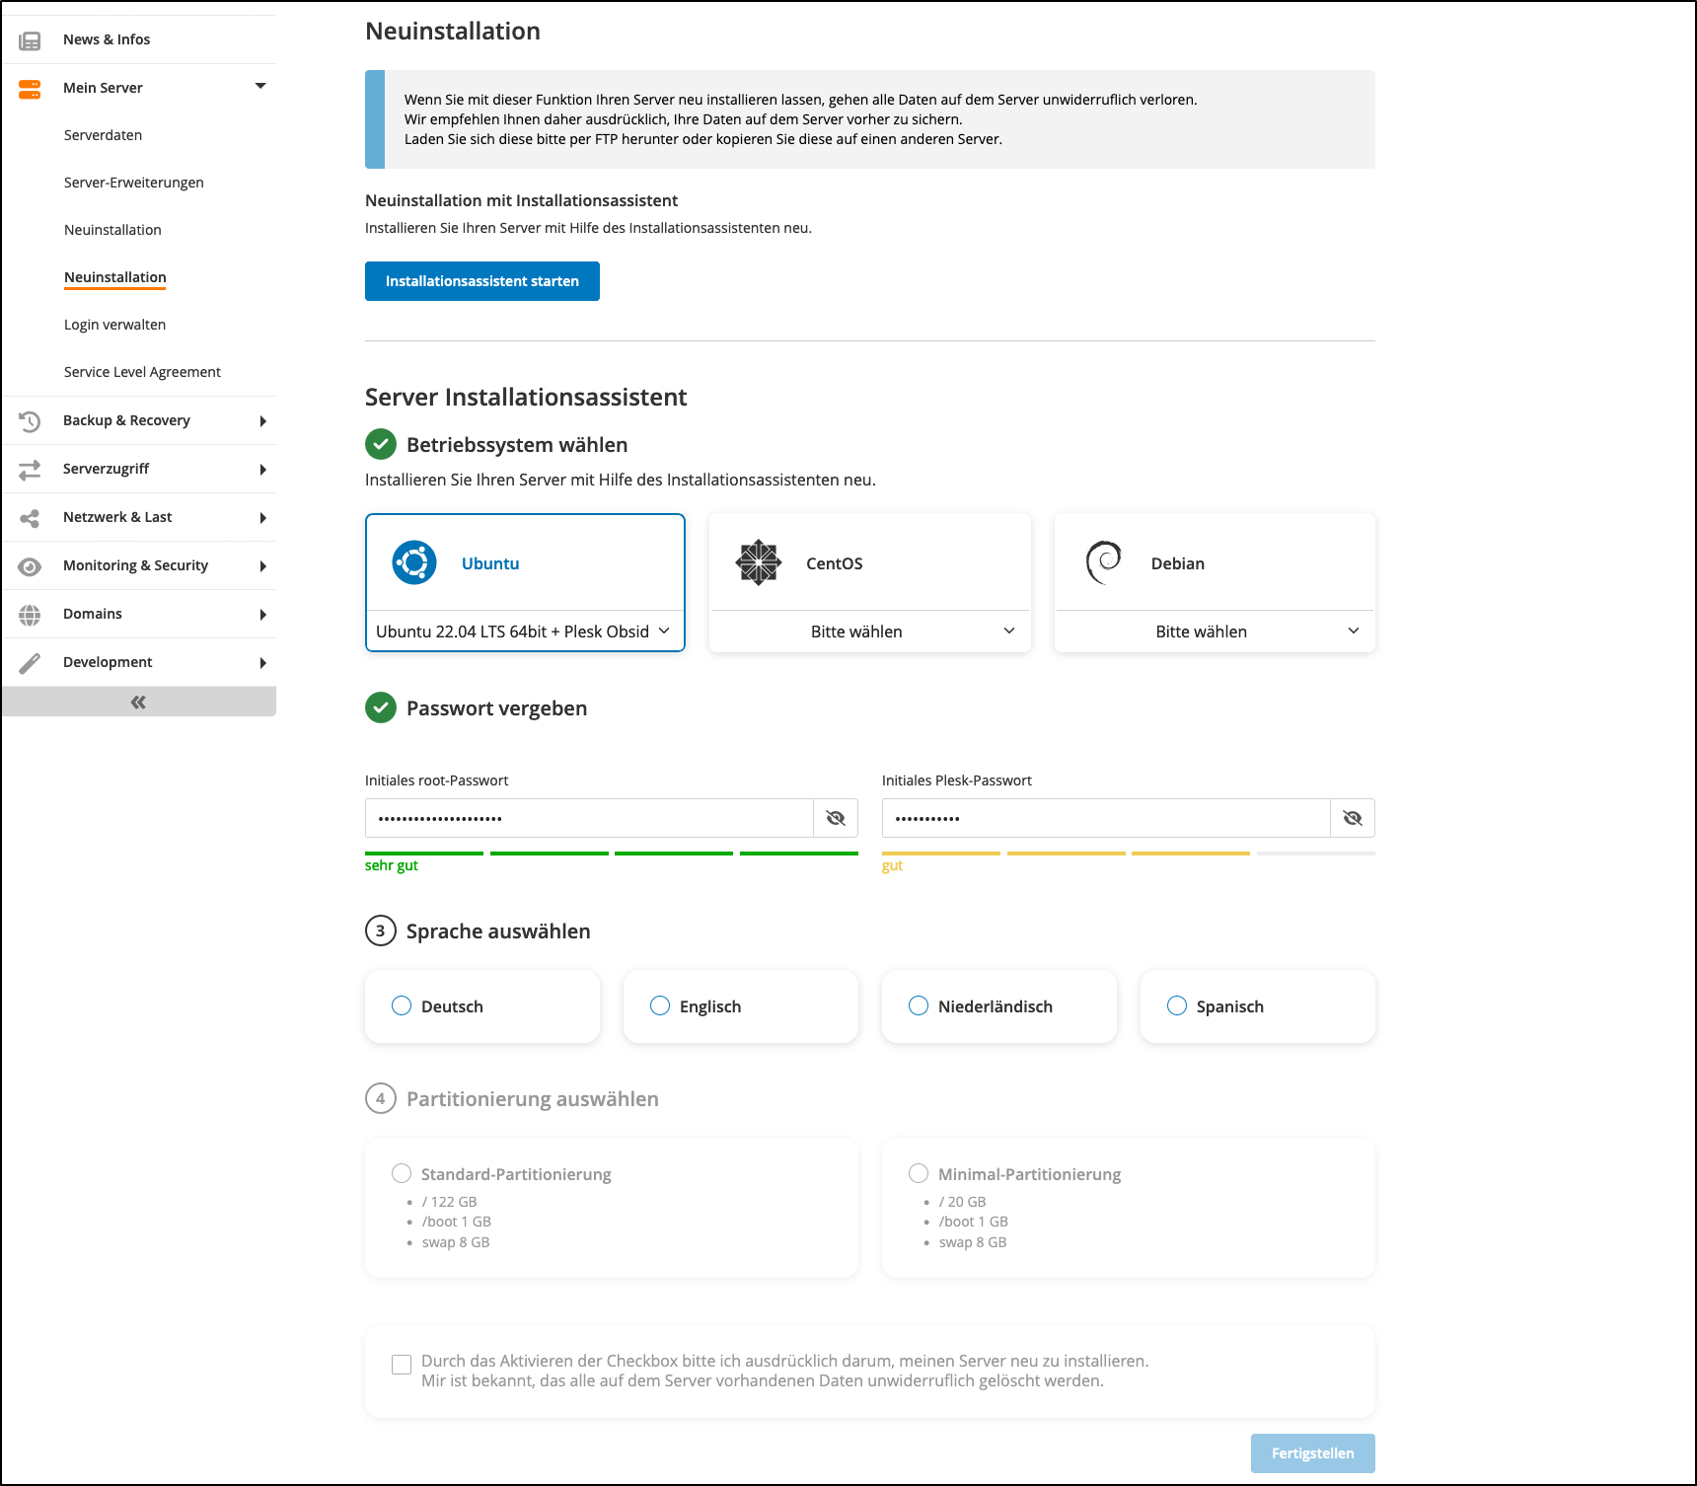The height and width of the screenshot is (1486, 1697).
Task: Click the Fertigstellen button
Action: point(1312,1453)
